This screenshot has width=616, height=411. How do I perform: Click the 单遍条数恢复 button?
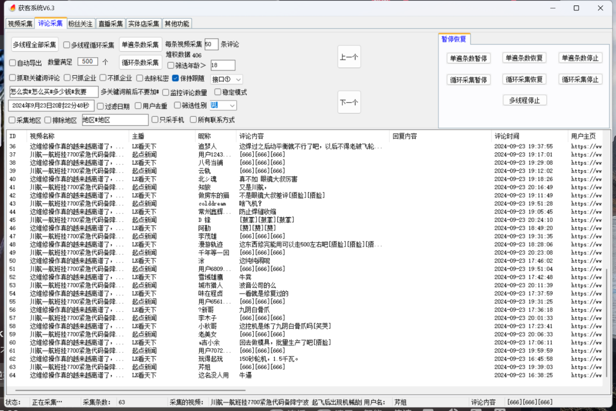[x=524, y=58]
